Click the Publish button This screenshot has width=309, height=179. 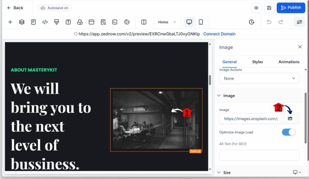pyautogui.click(x=291, y=8)
